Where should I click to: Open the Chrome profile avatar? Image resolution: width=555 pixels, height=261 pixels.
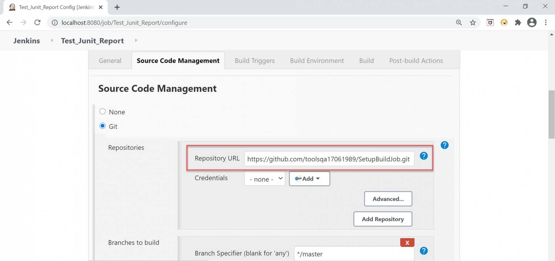tap(532, 22)
